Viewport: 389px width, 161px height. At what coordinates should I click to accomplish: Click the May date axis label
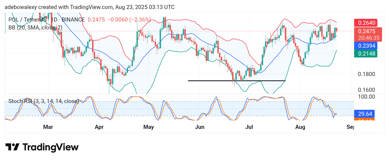coord(148,127)
